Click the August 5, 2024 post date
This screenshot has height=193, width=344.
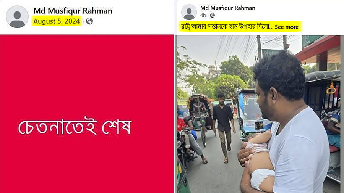coord(57,21)
